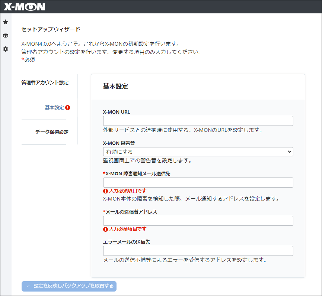Image resolution: width=322 pixels, height=296 pixels.
Task: Click the X-MON logo in the header
Action: click(25, 7)
